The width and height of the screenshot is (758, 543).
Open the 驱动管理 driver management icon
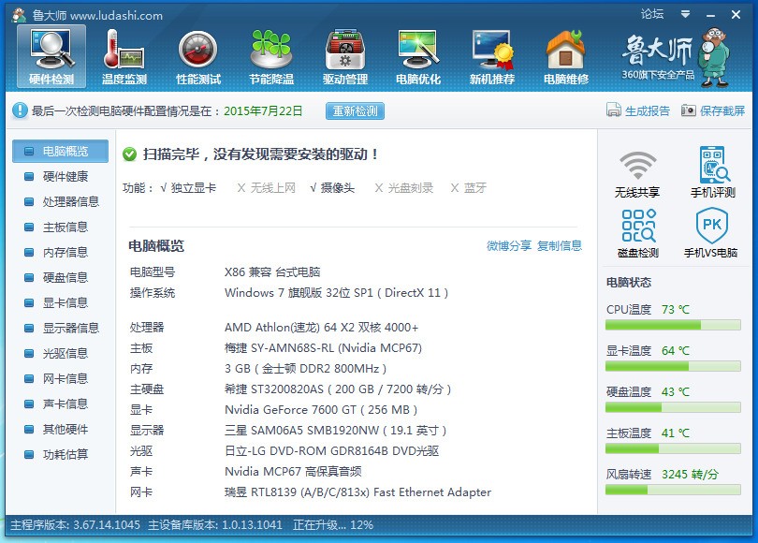click(345, 56)
